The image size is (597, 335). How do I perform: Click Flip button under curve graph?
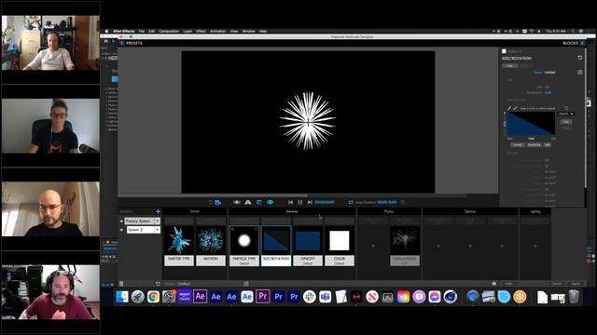(x=548, y=145)
